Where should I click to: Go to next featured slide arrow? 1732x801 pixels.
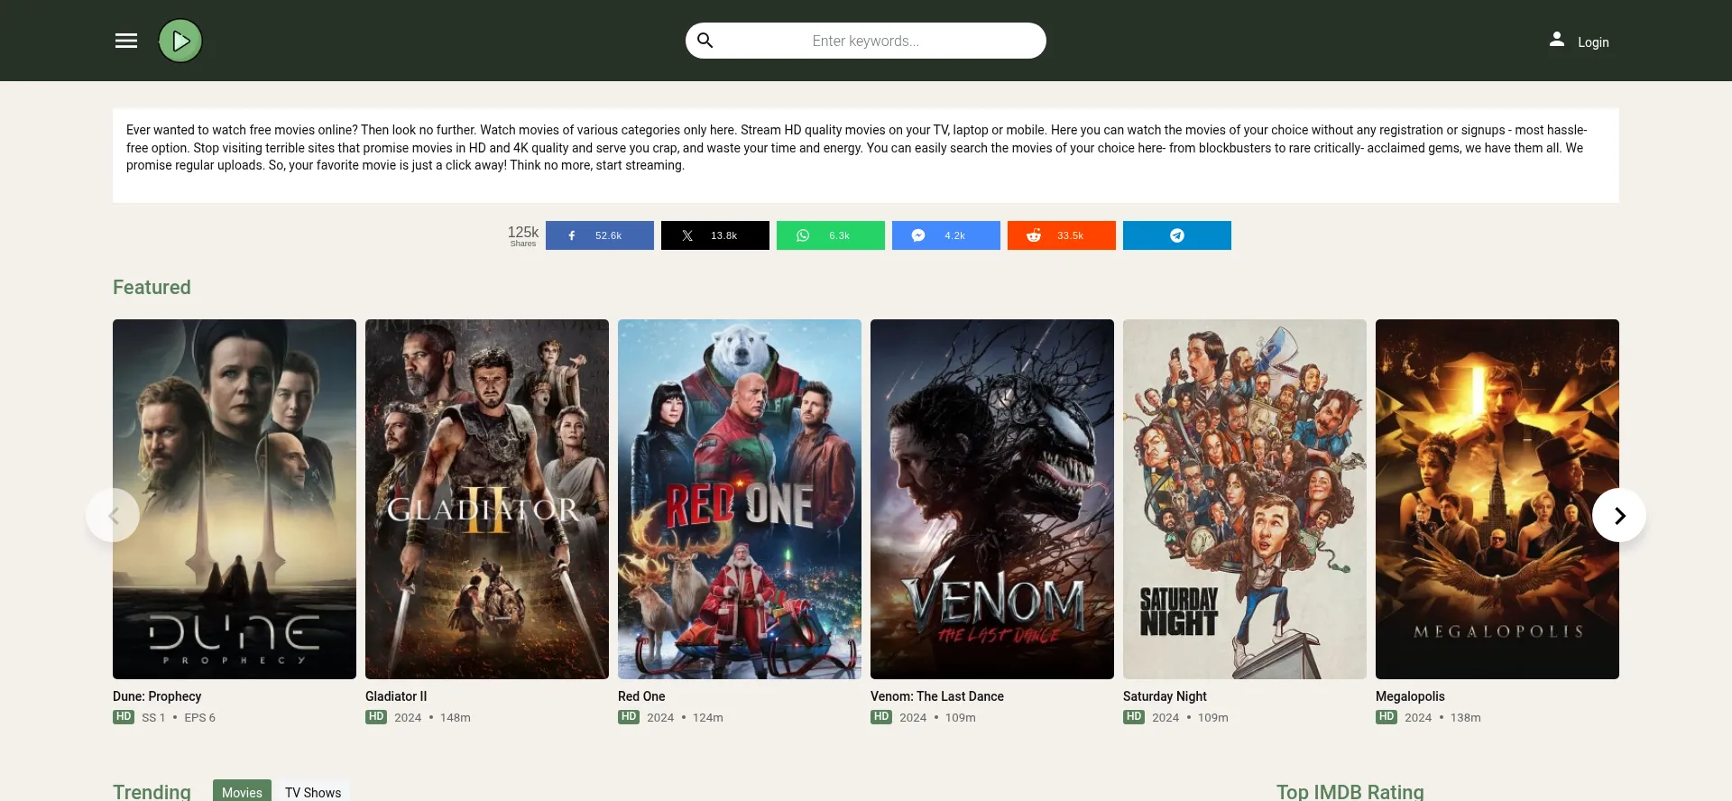1619,515
